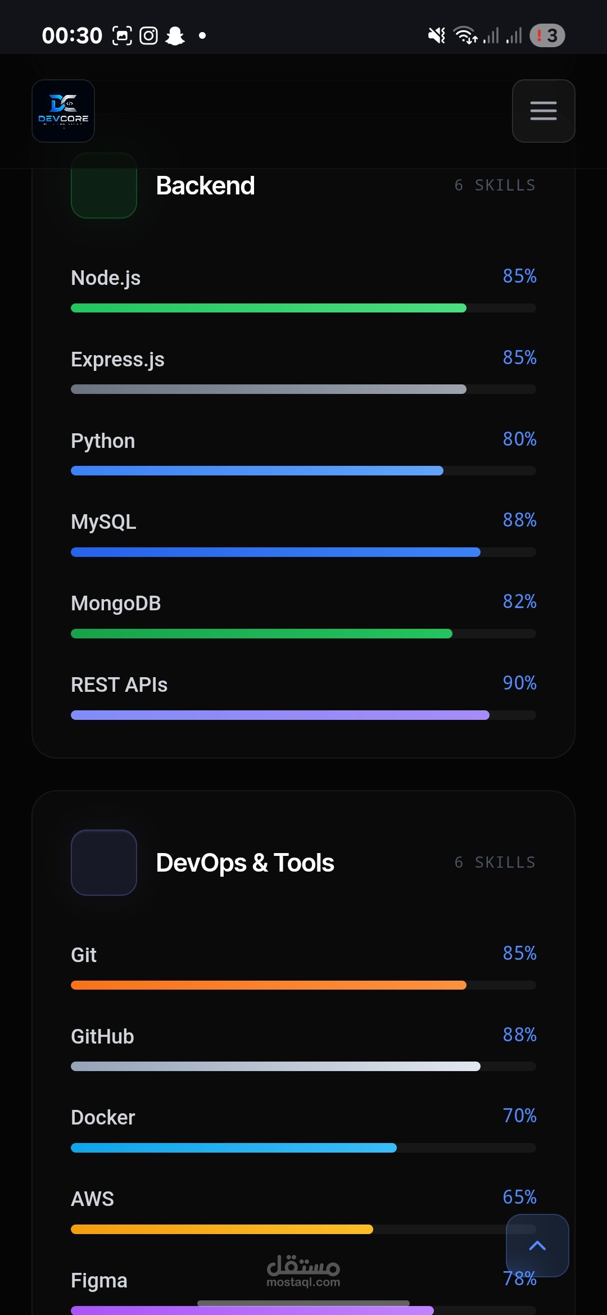Tap the MongoDB 82% value
Screen dimensions: 607x1315
pos(520,602)
